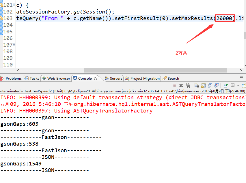
Task: Click the gsonGaps:603 output line
Action: (x=19, y=124)
